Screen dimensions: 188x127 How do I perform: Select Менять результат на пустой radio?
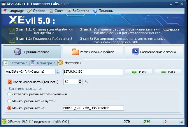tap(9, 101)
